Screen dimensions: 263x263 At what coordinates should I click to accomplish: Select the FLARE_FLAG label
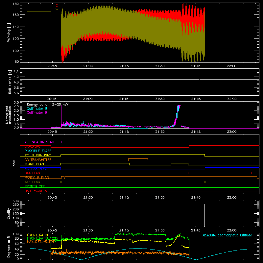coord(34,164)
